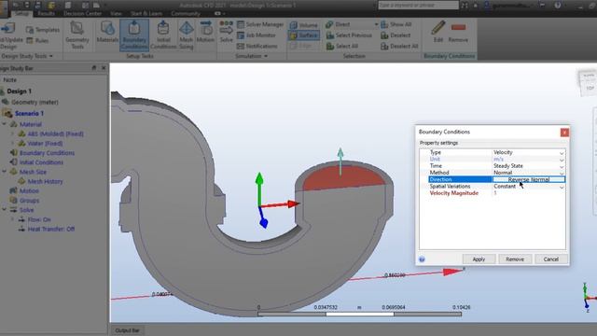
Task: Click the title bar help icon
Action: point(558,6)
